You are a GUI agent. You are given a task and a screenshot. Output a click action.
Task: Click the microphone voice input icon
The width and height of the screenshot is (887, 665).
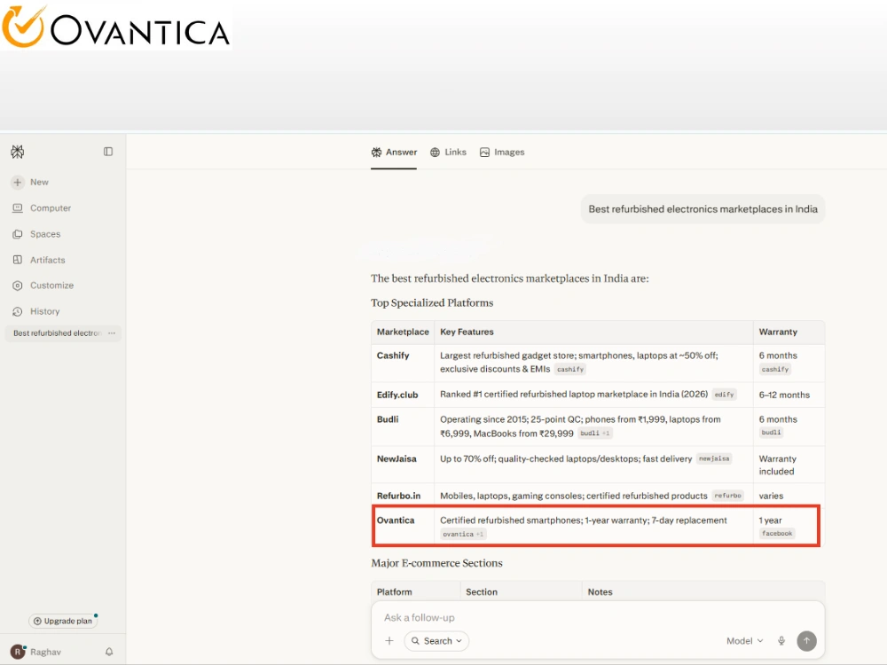pos(781,641)
